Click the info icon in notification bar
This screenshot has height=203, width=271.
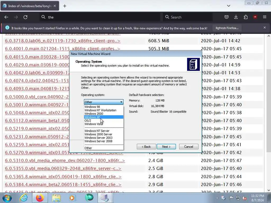[7, 27]
